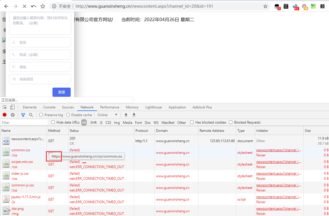This screenshot has width=329, height=216.
Task: Enable the Disable cache checkbox
Action: (68, 115)
